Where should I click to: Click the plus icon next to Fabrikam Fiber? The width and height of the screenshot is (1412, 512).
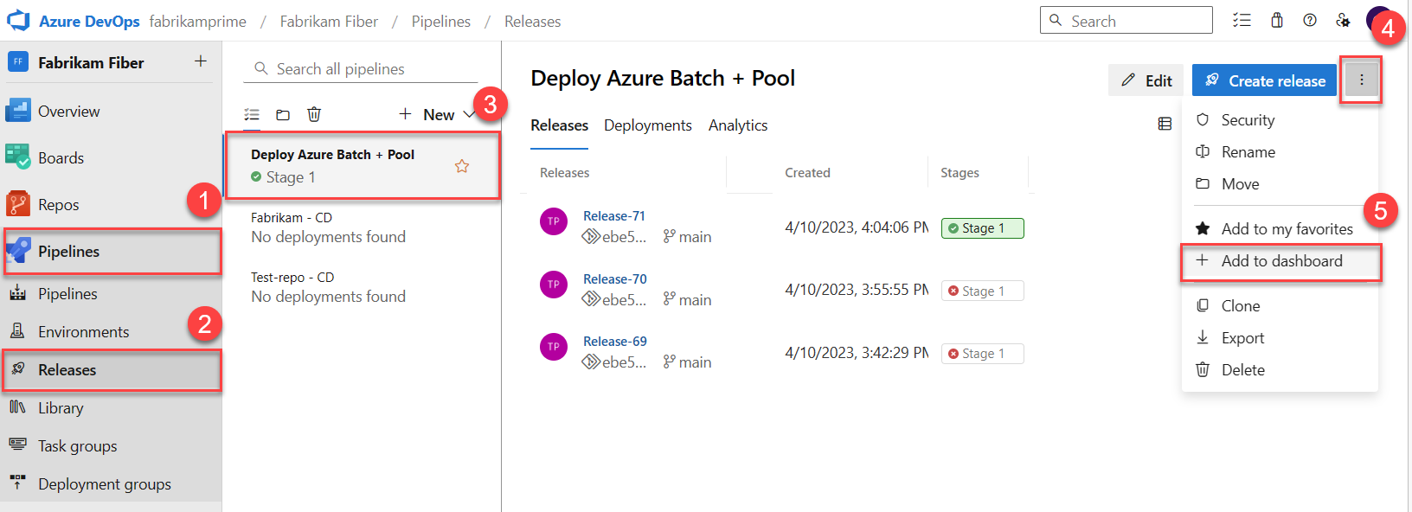201,61
